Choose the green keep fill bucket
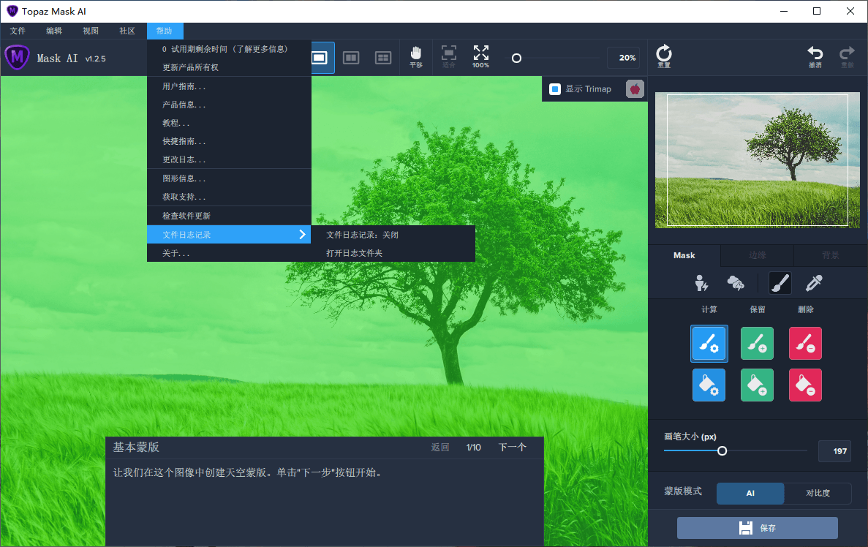The image size is (868, 547). [x=757, y=385]
